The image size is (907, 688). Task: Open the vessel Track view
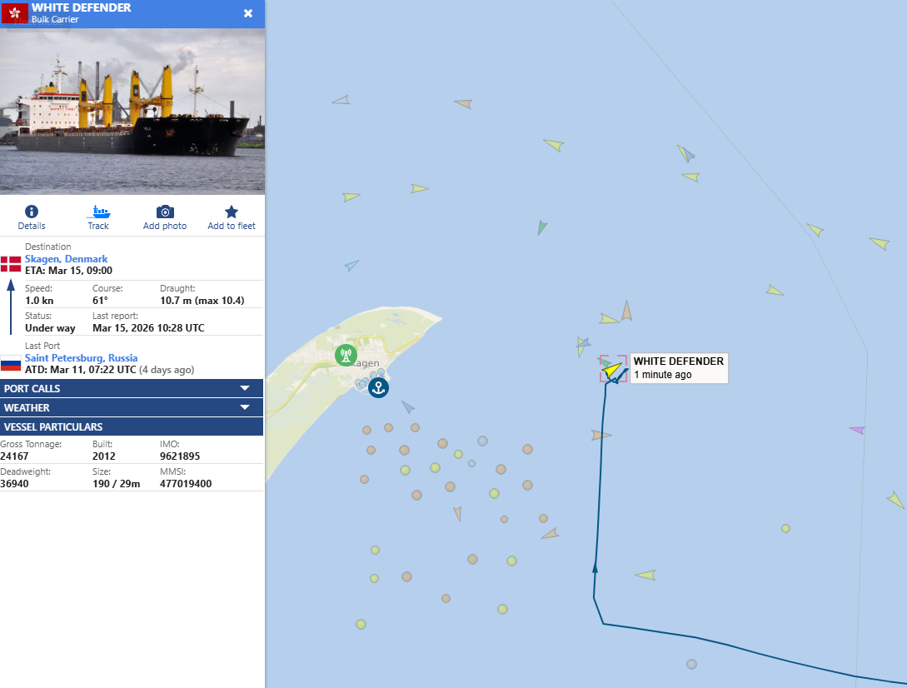(x=98, y=212)
